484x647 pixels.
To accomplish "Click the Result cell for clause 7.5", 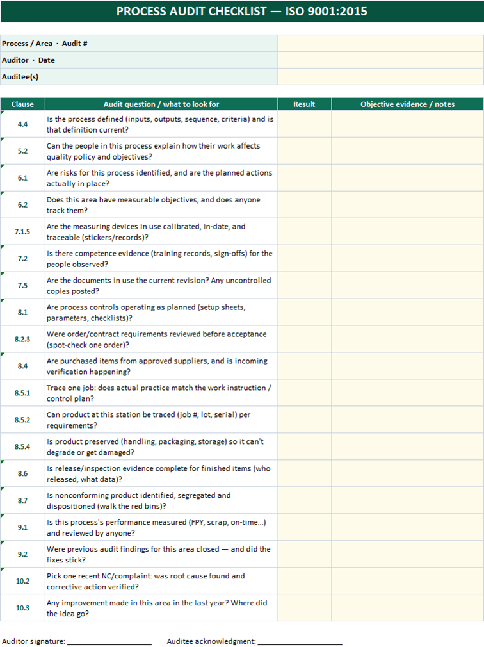I will (x=304, y=284).
